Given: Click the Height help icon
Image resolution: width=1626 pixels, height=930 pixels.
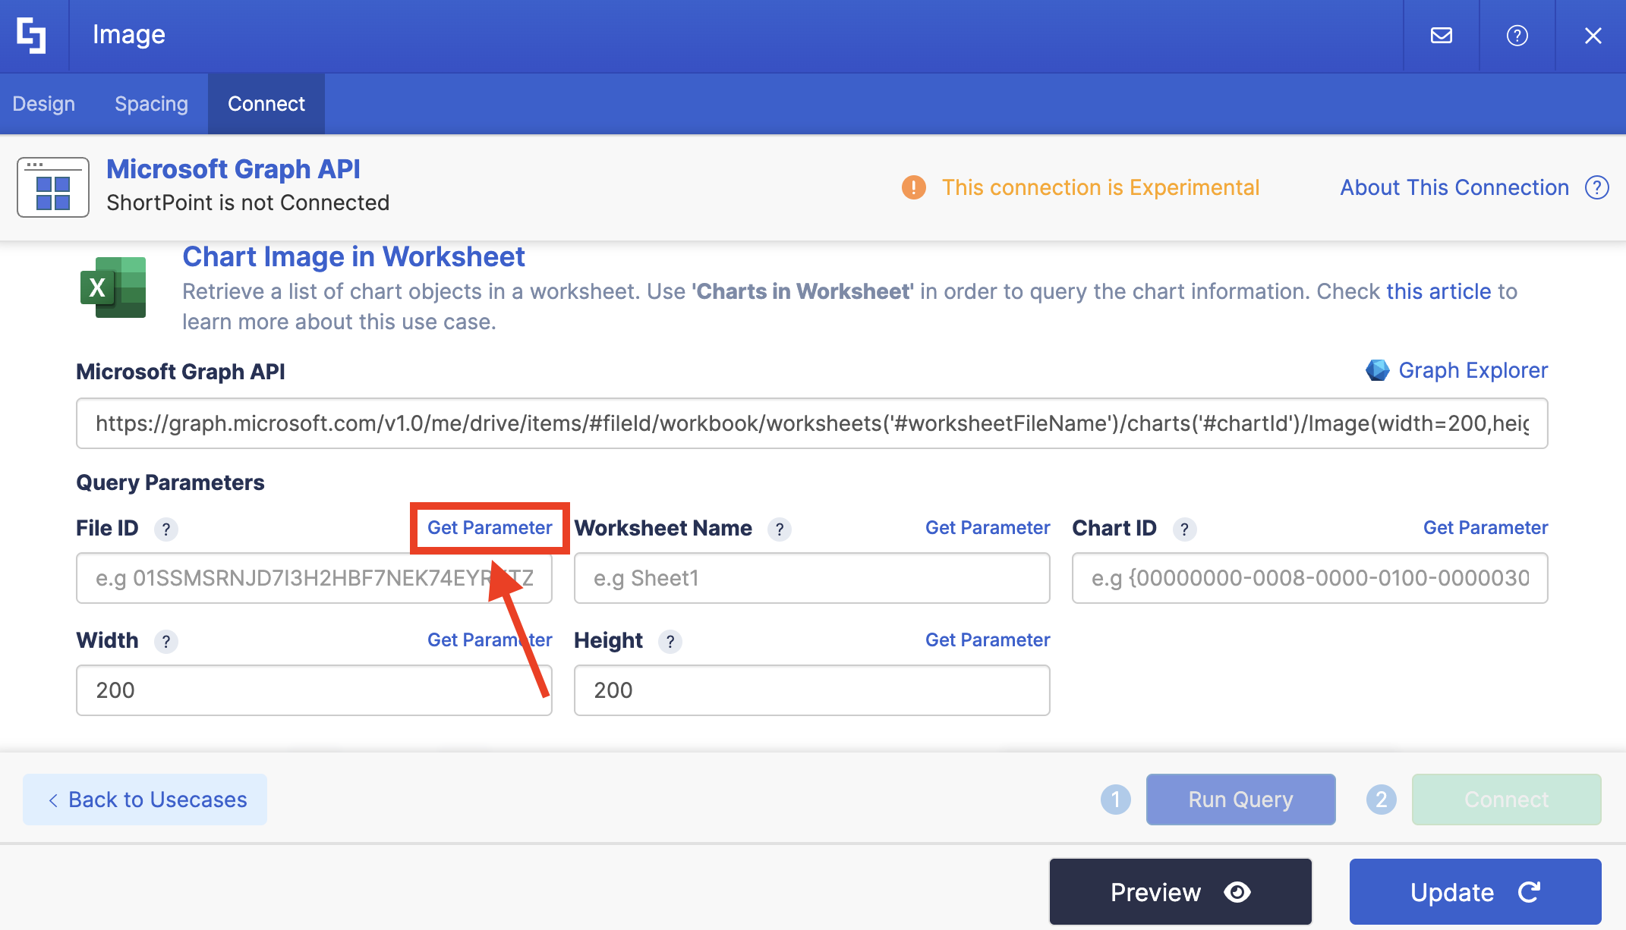Looking at the screenshot, I should (x=670, y=641).
